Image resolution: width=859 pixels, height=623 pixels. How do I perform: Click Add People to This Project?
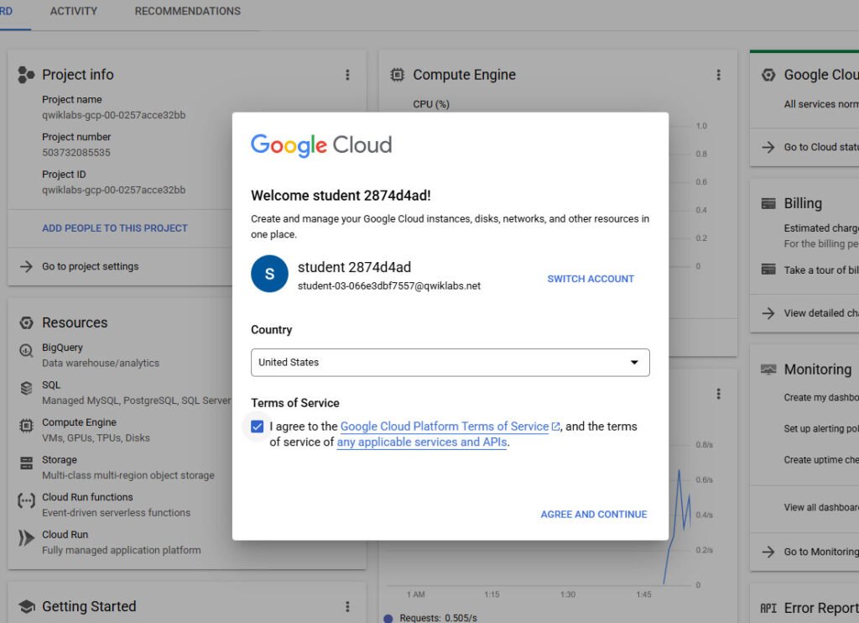click(x=115, y=228)
